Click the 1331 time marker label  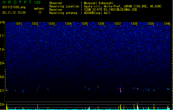coord(19,23)
